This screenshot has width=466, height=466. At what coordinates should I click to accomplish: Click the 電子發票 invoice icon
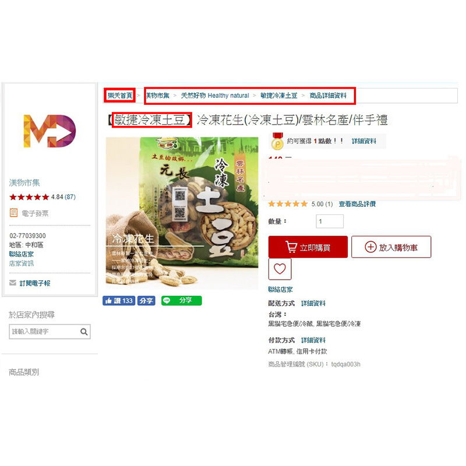pos(13,213)
